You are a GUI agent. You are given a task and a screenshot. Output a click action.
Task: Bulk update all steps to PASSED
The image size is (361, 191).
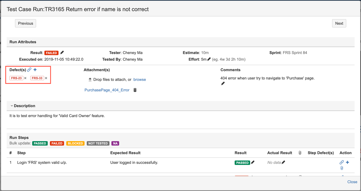coord(40,143)
